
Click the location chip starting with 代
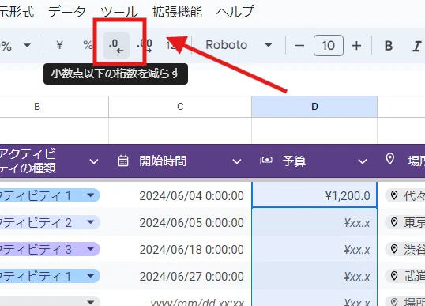coord(405,195)
